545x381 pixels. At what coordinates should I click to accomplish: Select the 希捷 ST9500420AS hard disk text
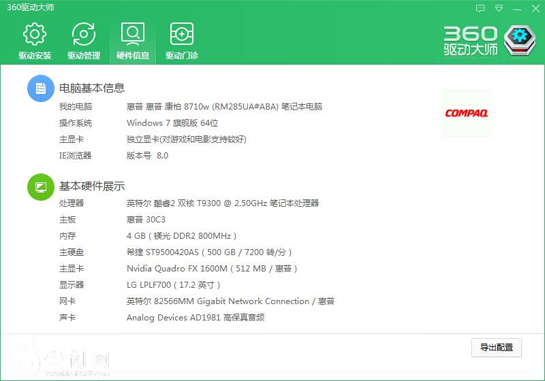(x=209, y=252)
